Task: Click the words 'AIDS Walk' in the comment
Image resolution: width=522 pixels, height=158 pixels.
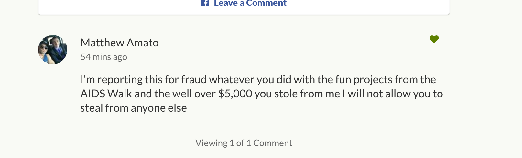Action: click(106, 94)
